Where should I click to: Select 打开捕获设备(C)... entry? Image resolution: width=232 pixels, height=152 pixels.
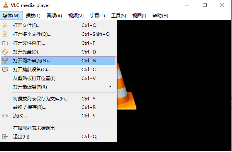(58, 70)
